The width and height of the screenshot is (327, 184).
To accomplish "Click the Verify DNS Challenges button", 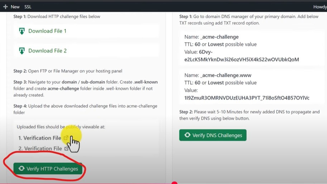I will click(213, 135).
